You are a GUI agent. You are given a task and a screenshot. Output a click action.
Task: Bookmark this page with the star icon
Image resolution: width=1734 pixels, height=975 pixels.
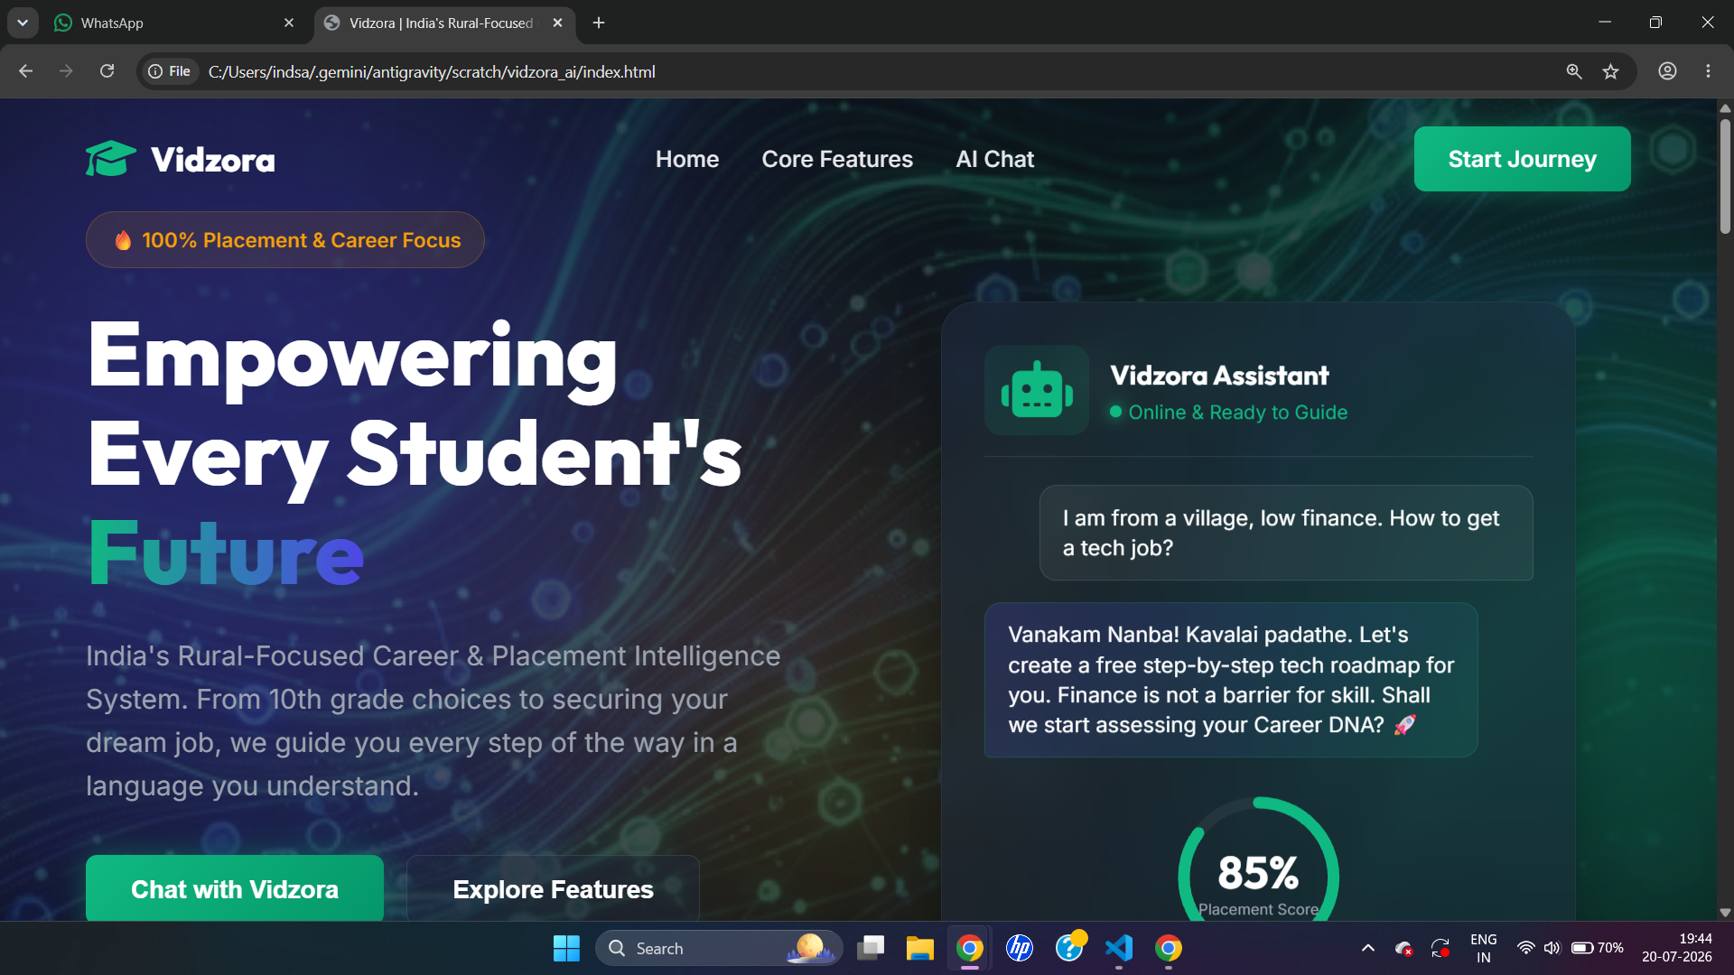coord(1610,71)
